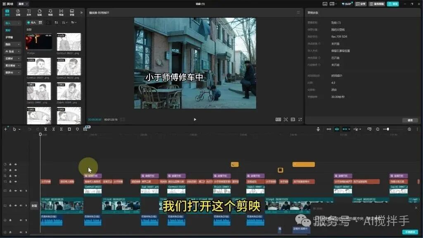Open the 转场 (transitions) tab
Image resolution: width=423 pixels, height=238 pixels.
[x=61, y=12]
